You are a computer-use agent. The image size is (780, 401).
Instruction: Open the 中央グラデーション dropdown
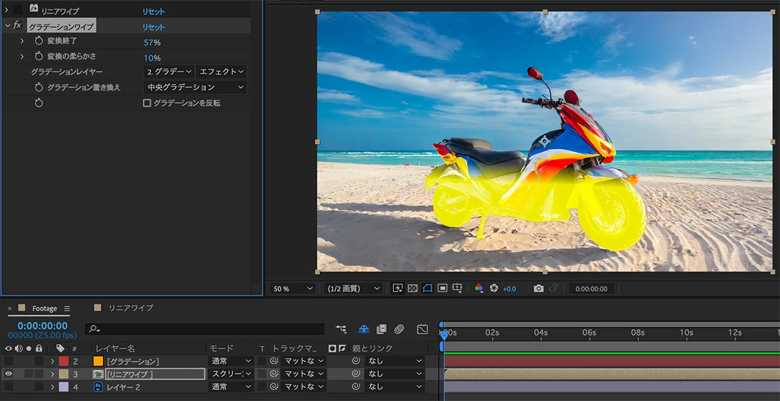click(x=195, y=87)
